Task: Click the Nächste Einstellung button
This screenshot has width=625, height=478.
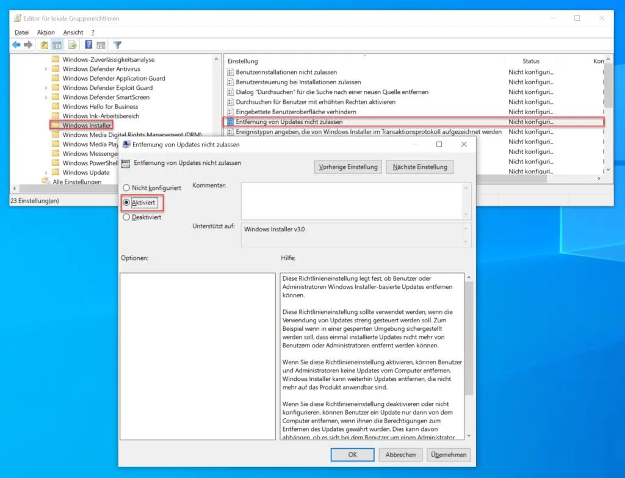Action: pos(420,167)
